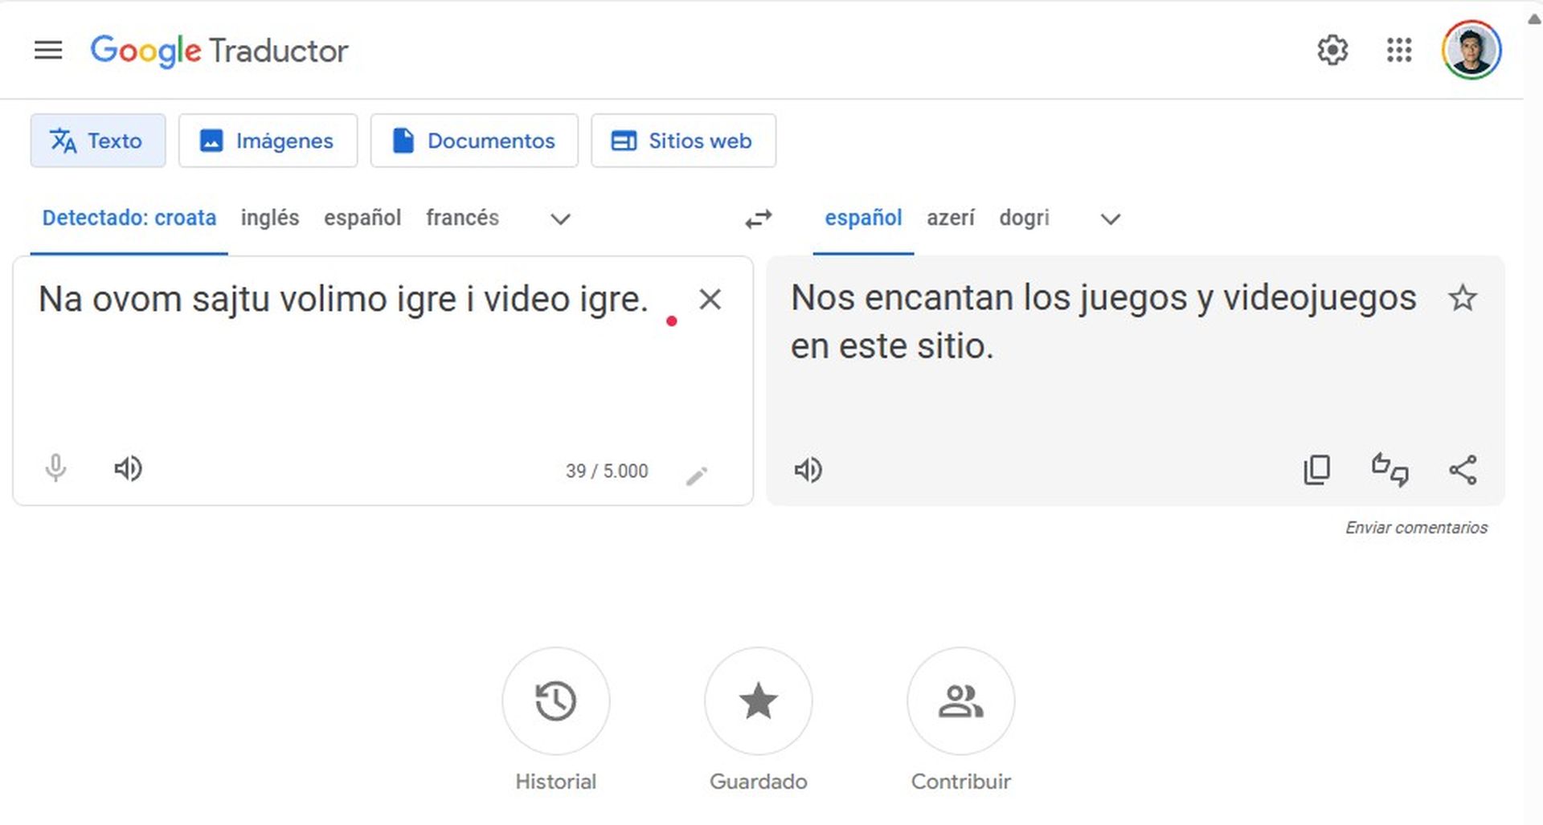The height and width of the screenshot is (825, 1543).
Task: Open the main navigation menu
Action: pos(48,50)
